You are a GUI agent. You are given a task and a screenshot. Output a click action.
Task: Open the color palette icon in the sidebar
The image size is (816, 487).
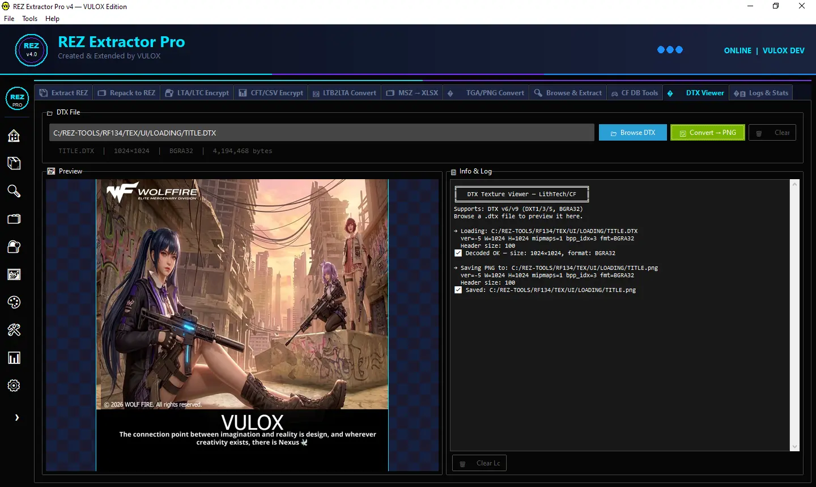[14, 302]
